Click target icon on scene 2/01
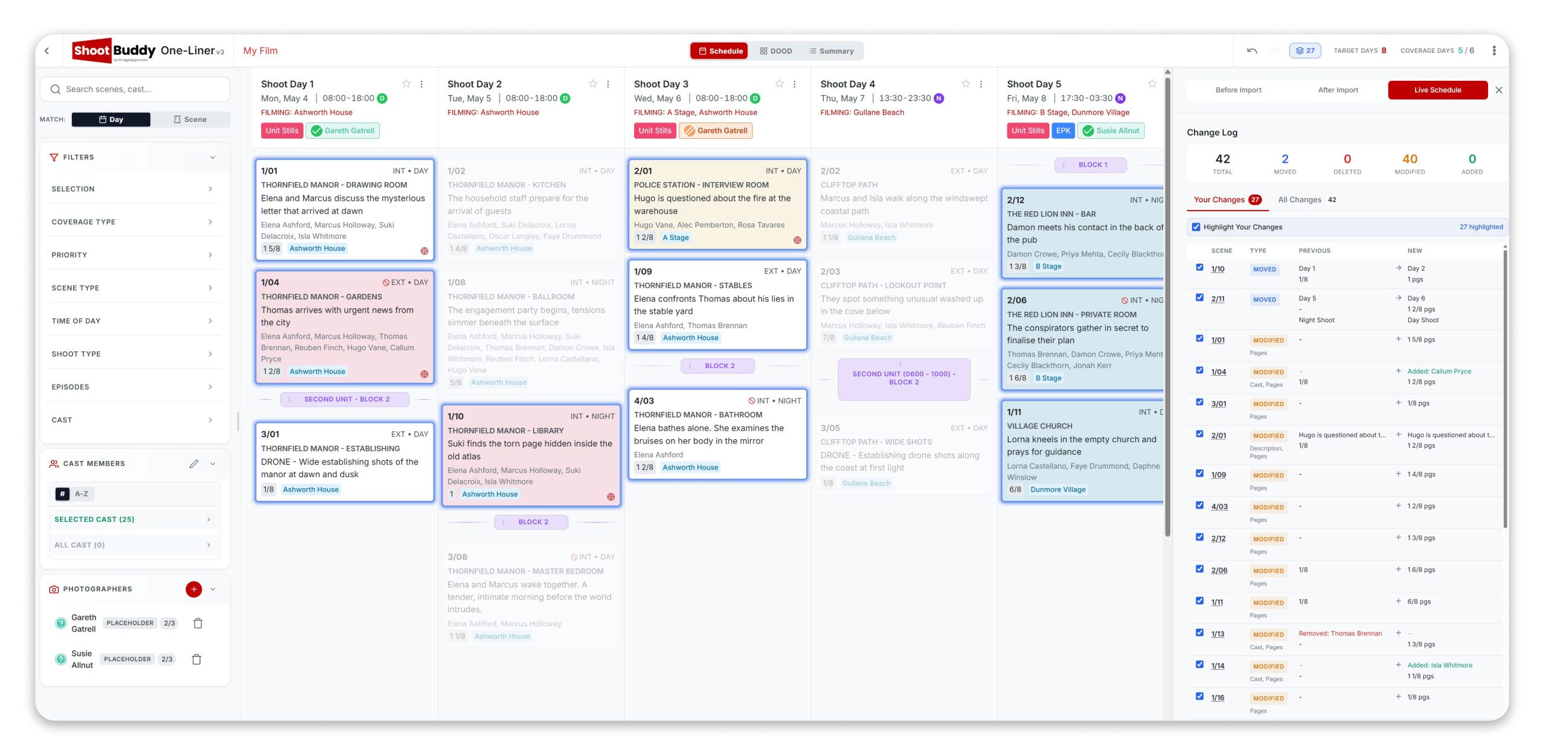 [798, 240]
